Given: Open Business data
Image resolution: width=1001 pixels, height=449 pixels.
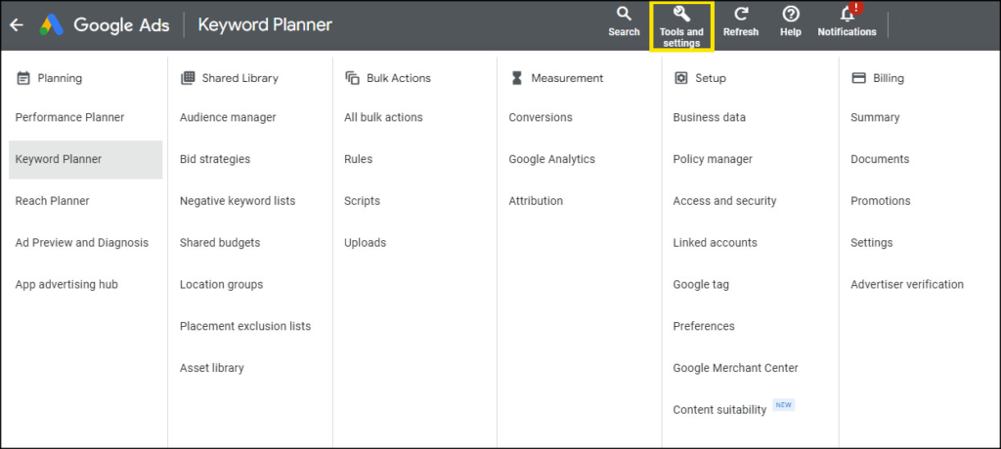Looking at the screenshot, I should 710,117.
